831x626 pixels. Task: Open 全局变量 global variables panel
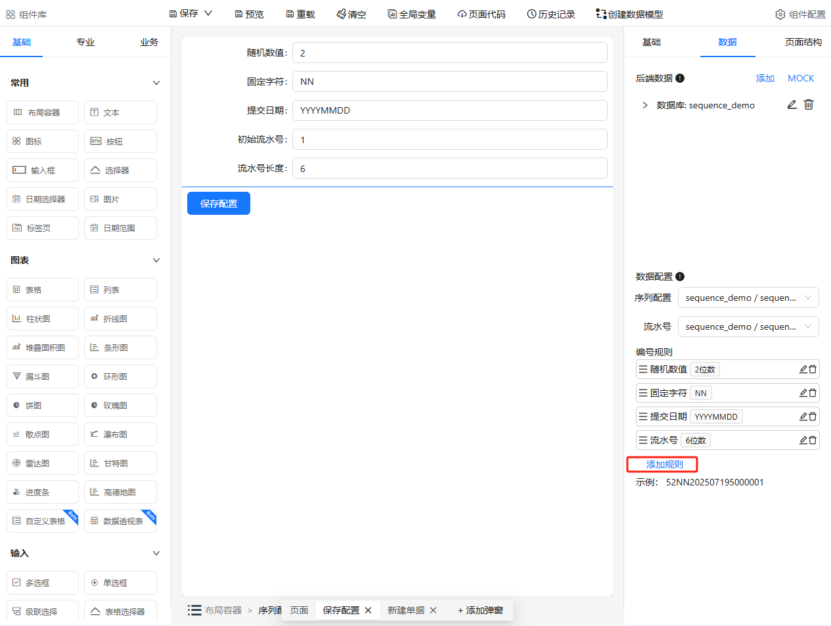[x=411, y=13]
